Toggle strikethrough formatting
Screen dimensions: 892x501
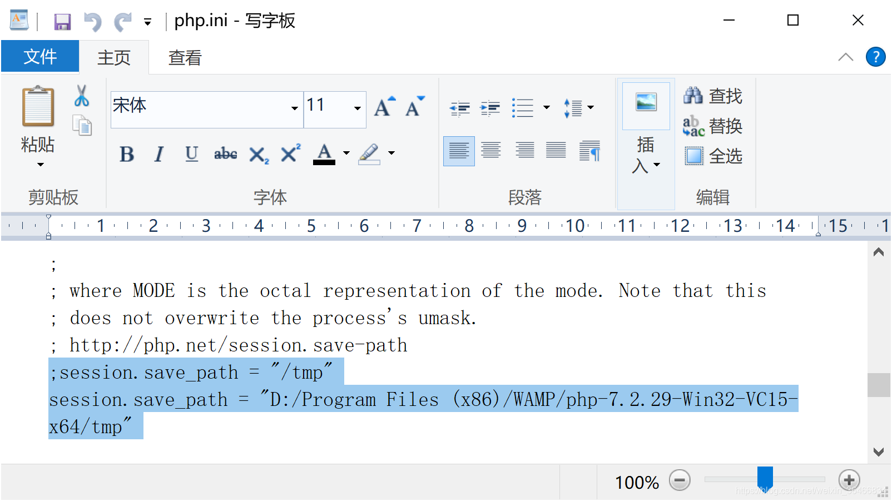coord(225,154)
